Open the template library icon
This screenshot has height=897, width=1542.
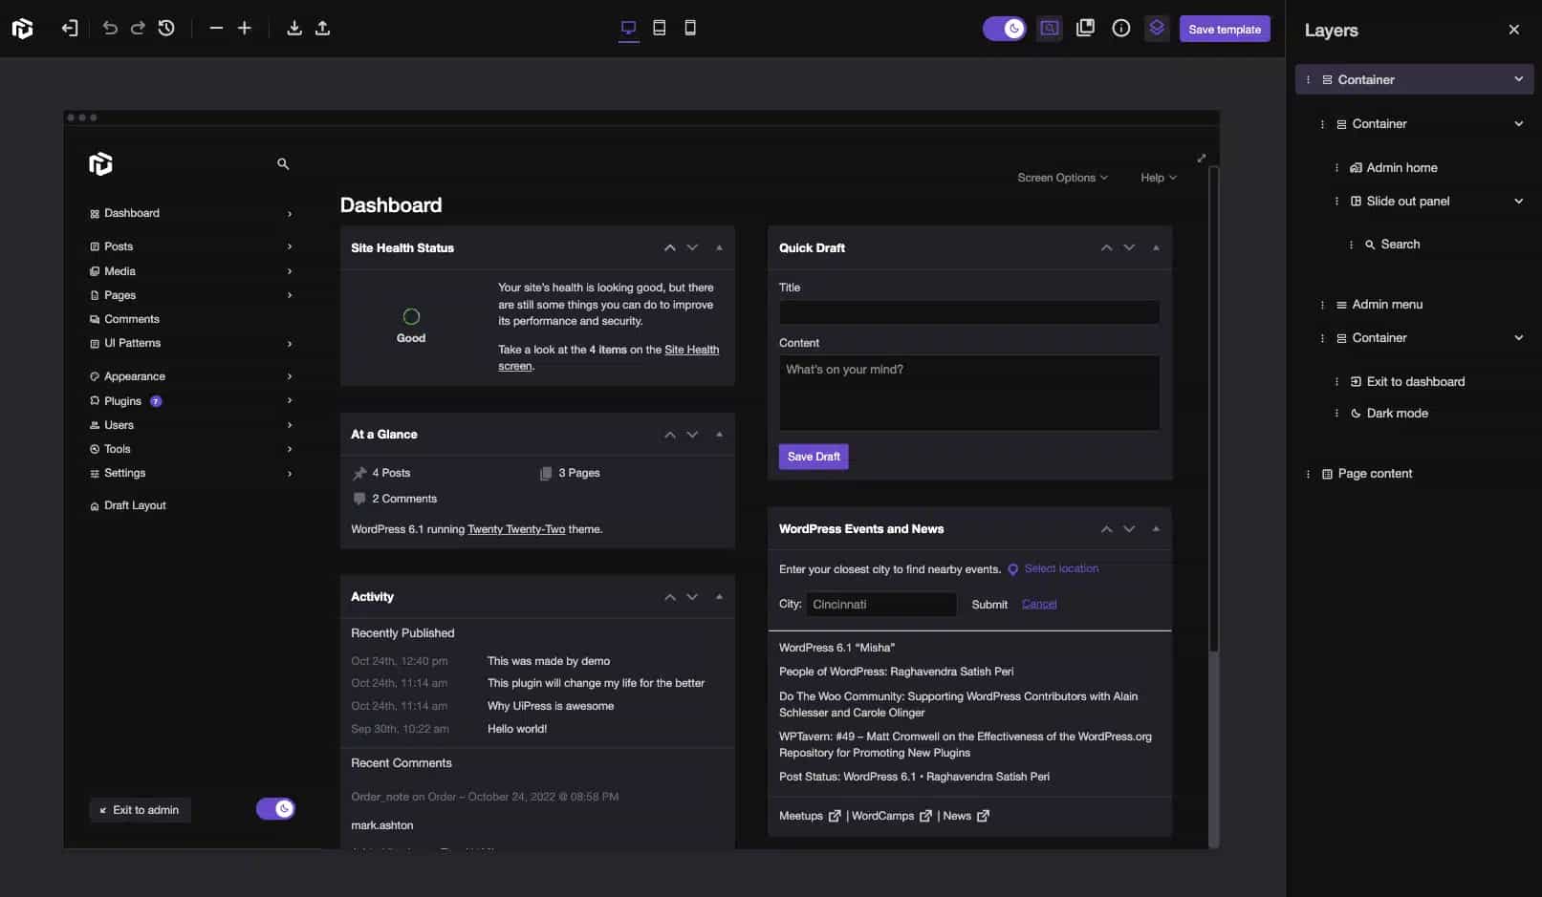pos(1085,29)
